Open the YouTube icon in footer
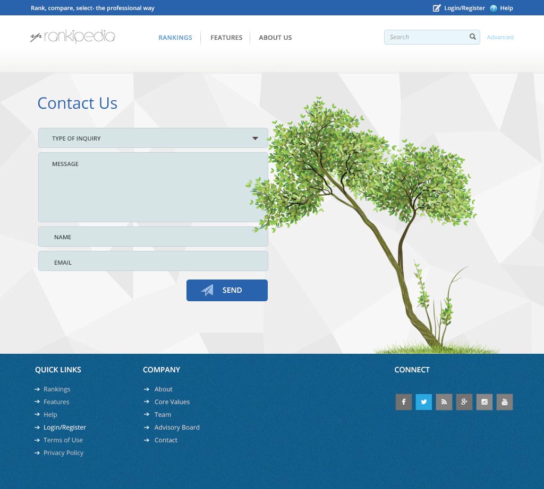 [505, 401]
